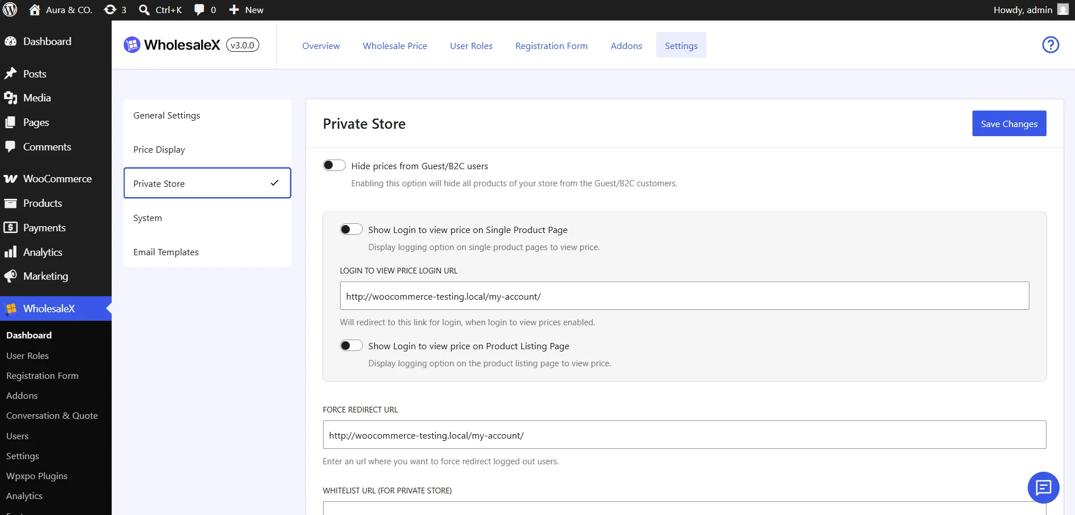Click the Media icon in sidebar
The image size is (1075, 515).
point(10,98)
